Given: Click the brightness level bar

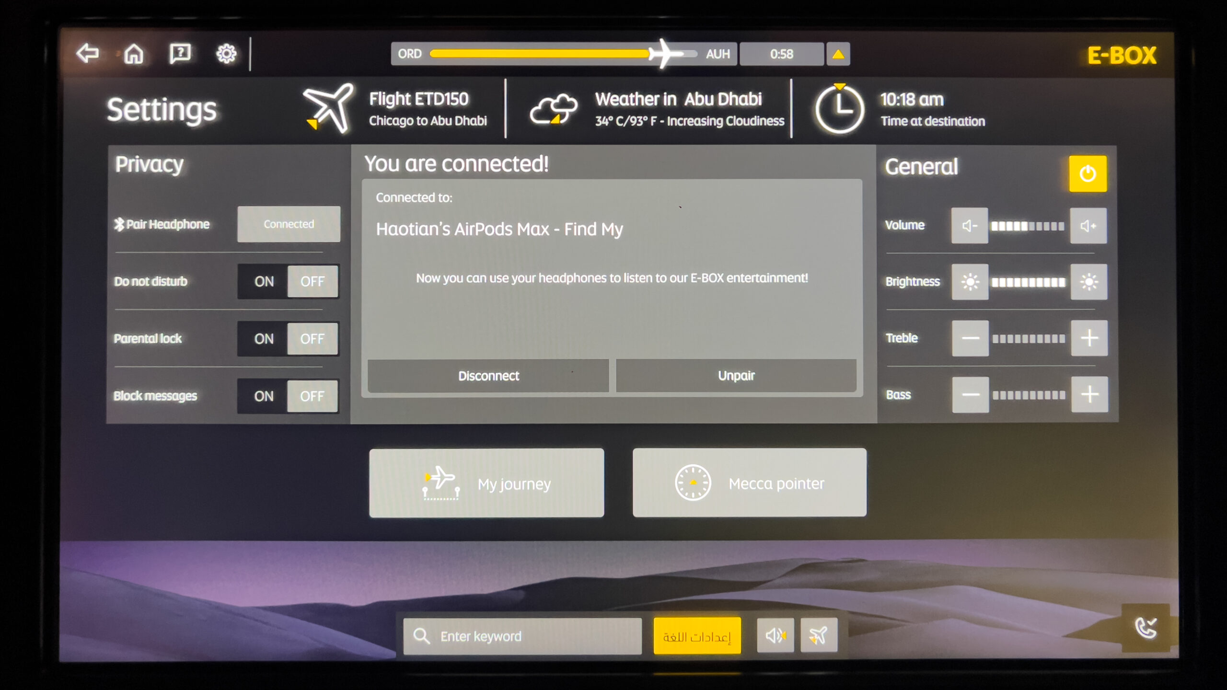Looking at the screenshot, I should pos(1029,282).
